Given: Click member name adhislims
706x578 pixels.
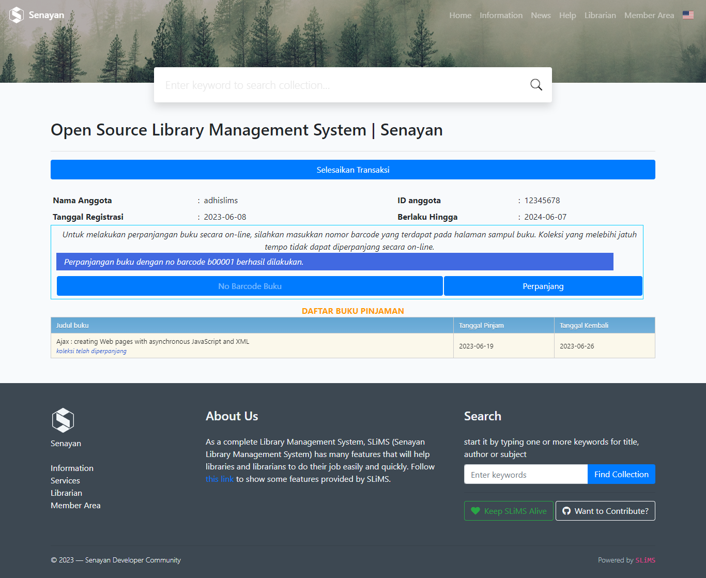Looking at the screenshot, I should [221, 201].
